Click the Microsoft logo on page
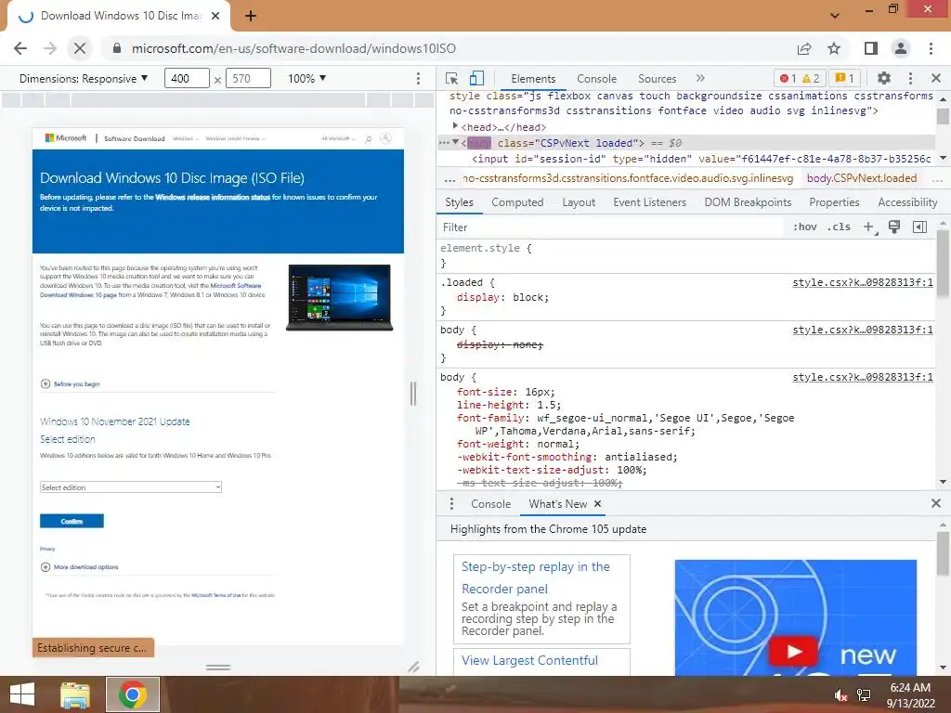The height and width of the screenshot is (713, 951). 66,138
